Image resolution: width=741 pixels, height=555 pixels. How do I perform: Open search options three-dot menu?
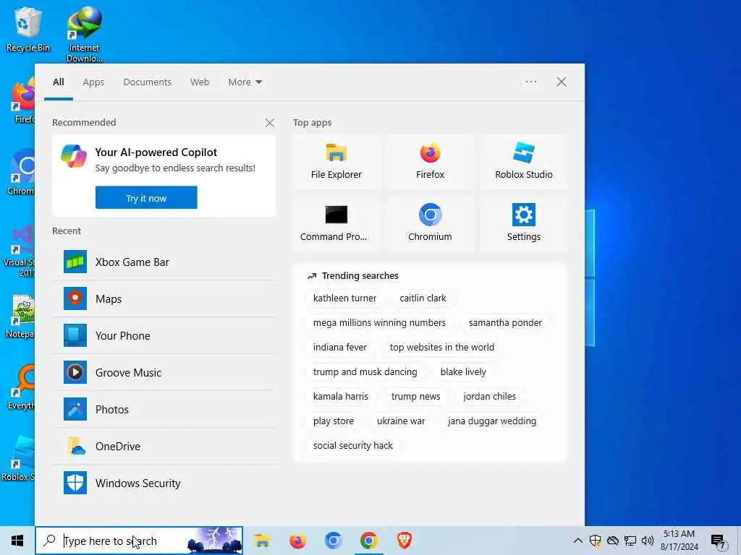(x=530, y=82)
